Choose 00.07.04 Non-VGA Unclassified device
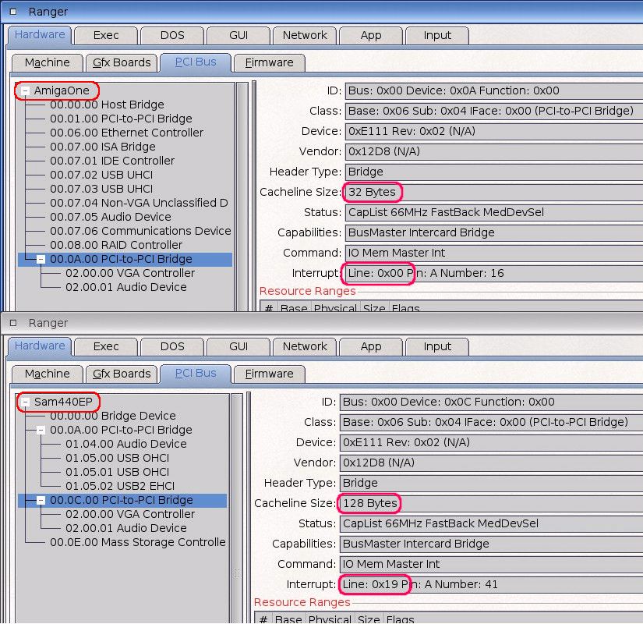The width and height of the screenshot is (643, 624). [x=139, y=204]
